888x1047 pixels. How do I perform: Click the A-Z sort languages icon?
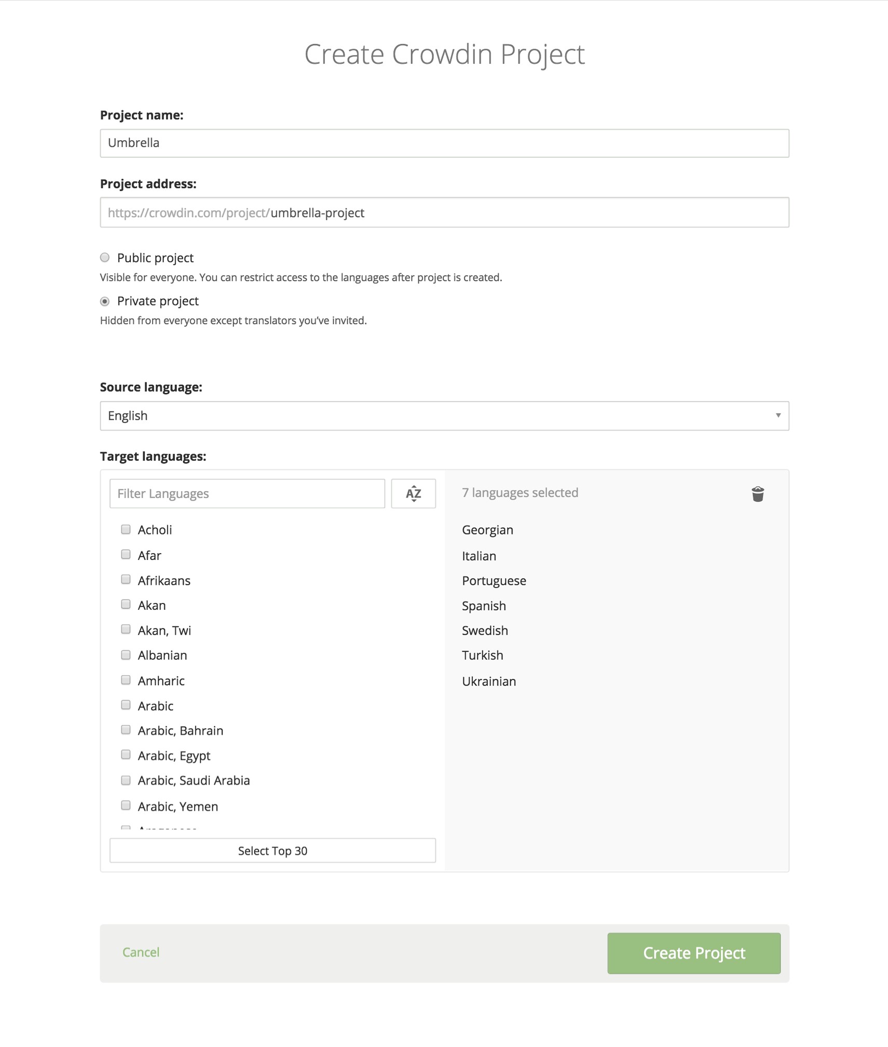coord(413,493)
